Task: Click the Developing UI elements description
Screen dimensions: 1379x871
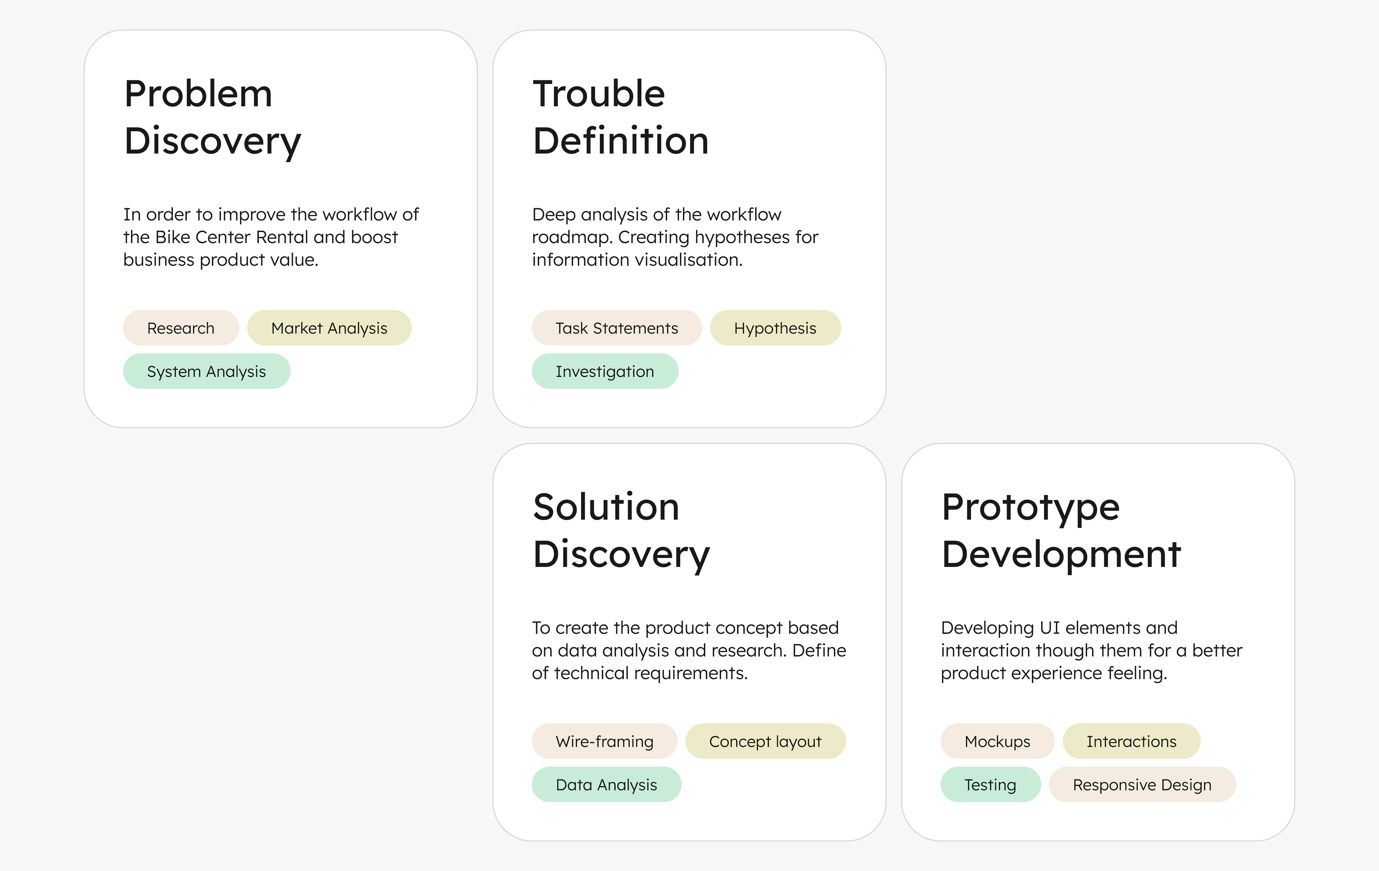Action: tap(1091, 650)
